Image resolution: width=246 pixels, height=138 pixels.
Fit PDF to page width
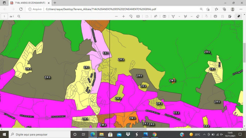(x=138, y=16)
